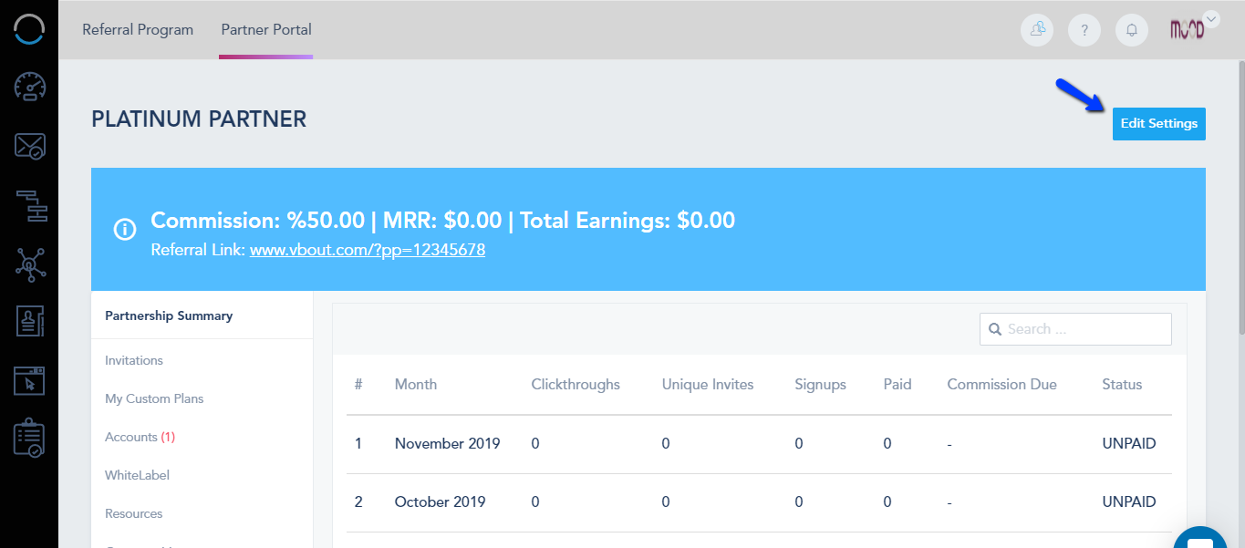Open the Dashboard gauge icon in sidebar

29,87
